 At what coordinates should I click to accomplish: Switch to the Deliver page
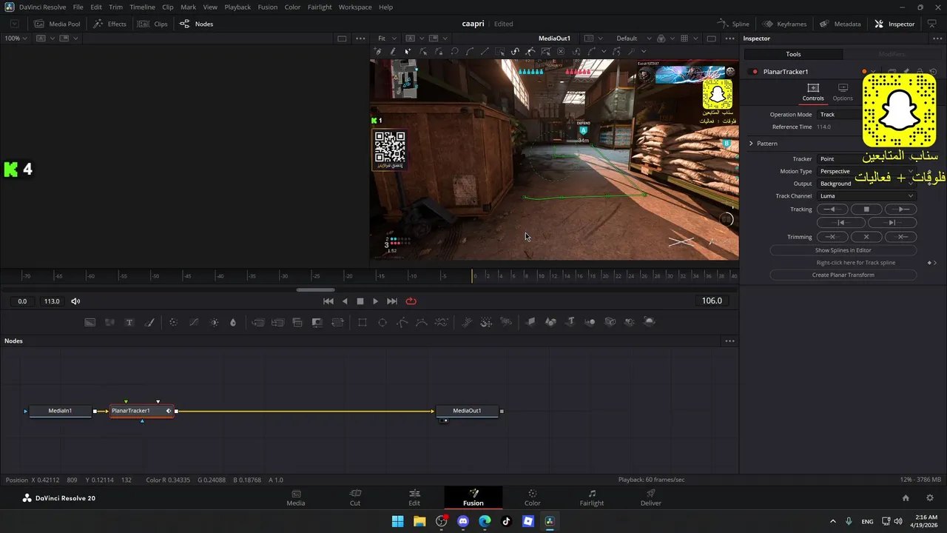click(651, 498)
